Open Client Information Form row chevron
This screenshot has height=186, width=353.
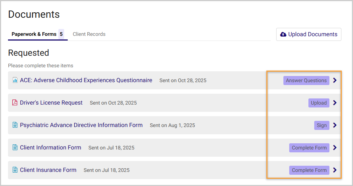tap(335, 148)
